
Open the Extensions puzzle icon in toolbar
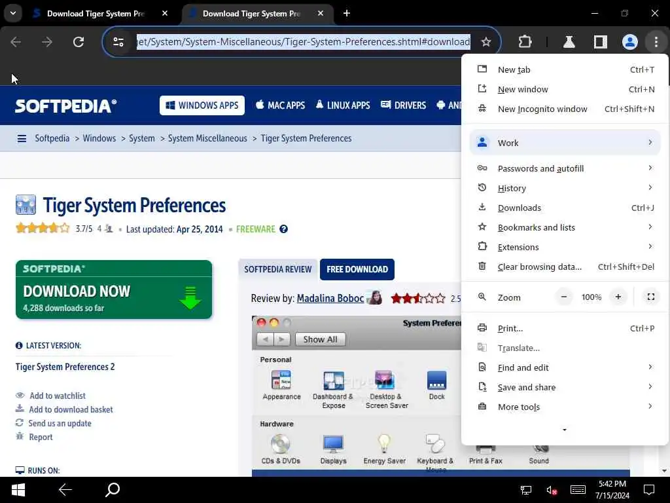point(525,42)
